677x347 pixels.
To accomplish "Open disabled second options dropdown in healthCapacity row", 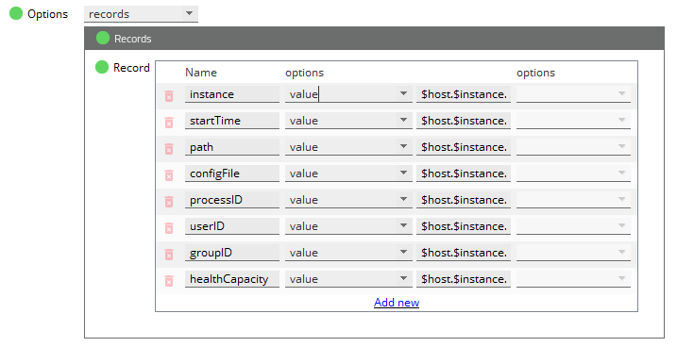I will 573,279.
